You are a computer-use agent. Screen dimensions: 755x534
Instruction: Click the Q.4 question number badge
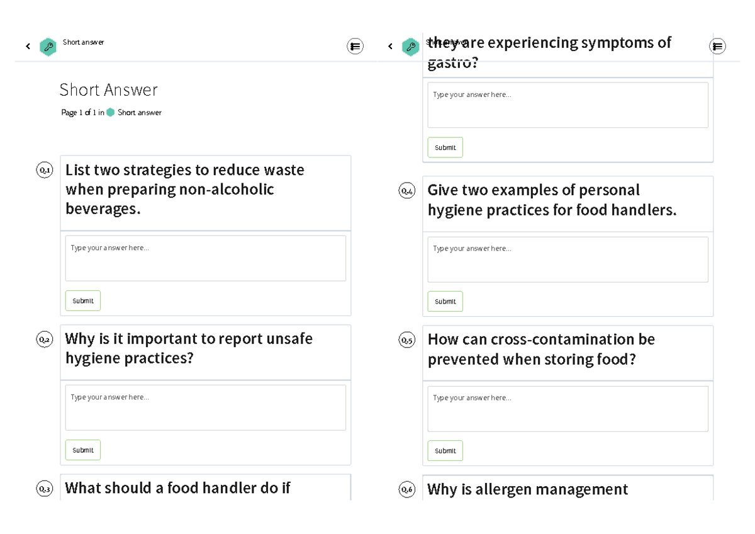click(407, 191)
